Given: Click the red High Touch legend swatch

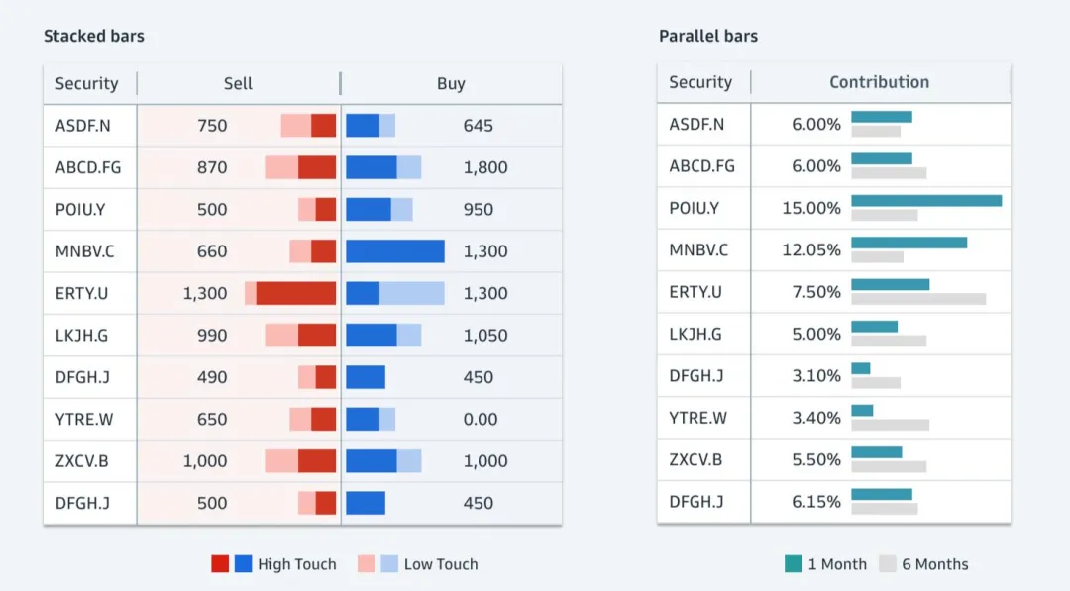Looking at the screenshot, I should (x=220, y=564).
